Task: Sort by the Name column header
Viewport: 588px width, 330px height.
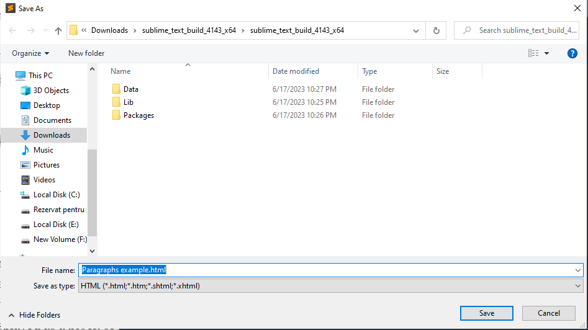Action: pyautogui.click(x=120, y=71)
